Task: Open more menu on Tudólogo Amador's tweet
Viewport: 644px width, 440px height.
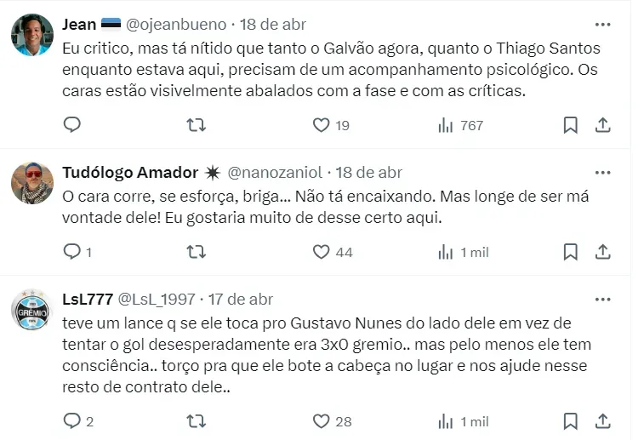Action: click(602, 173)
